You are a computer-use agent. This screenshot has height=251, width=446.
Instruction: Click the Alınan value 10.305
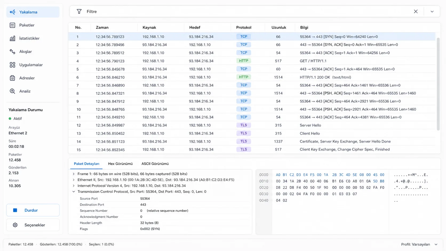15,186
